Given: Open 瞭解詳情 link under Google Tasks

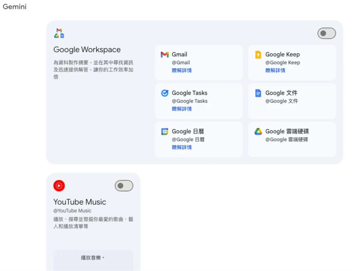Looking at the screenshot, I should pyautogui.click(x=182, y=109).
